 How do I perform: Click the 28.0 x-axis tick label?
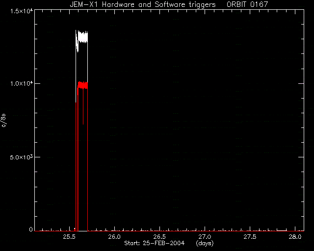[295, 237]
